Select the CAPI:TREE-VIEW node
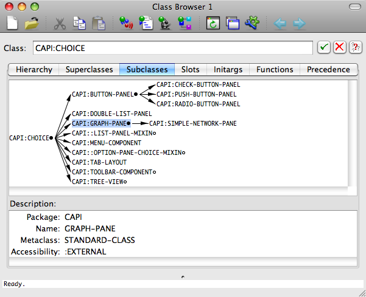Viewport: 366px width, 297px height. [x=97, y=182]
